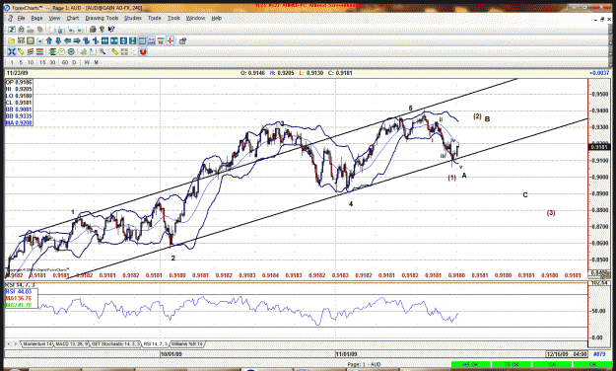Open the Chart menu

click(73, 18)
